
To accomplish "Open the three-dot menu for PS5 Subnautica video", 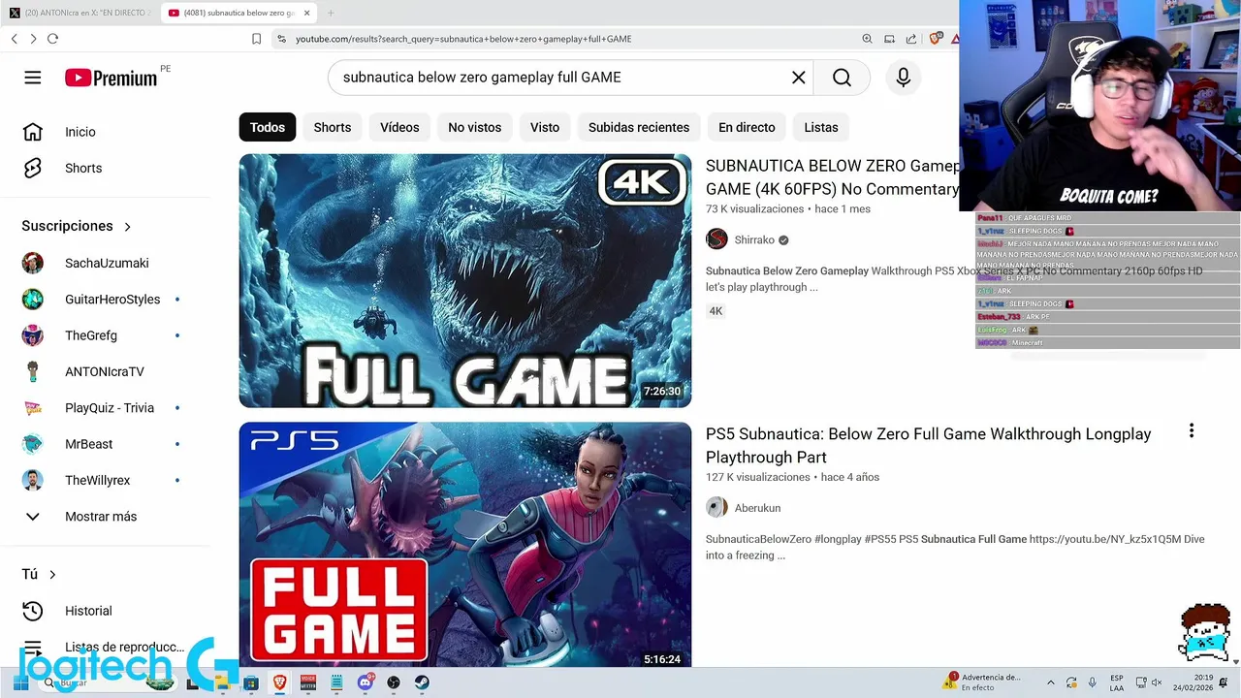I will 1192,431.
